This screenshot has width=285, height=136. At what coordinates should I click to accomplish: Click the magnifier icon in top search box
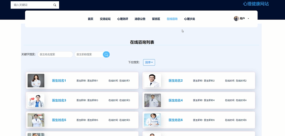click(55, 5)
